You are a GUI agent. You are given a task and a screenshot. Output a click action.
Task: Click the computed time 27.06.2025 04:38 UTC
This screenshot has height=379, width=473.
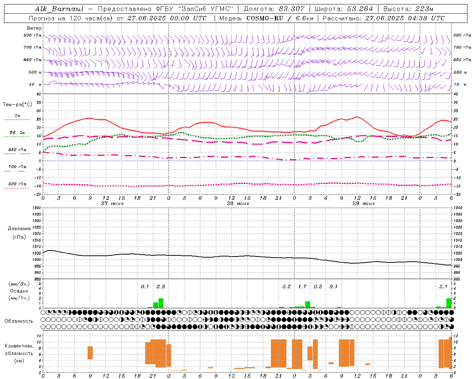point(405,18)
